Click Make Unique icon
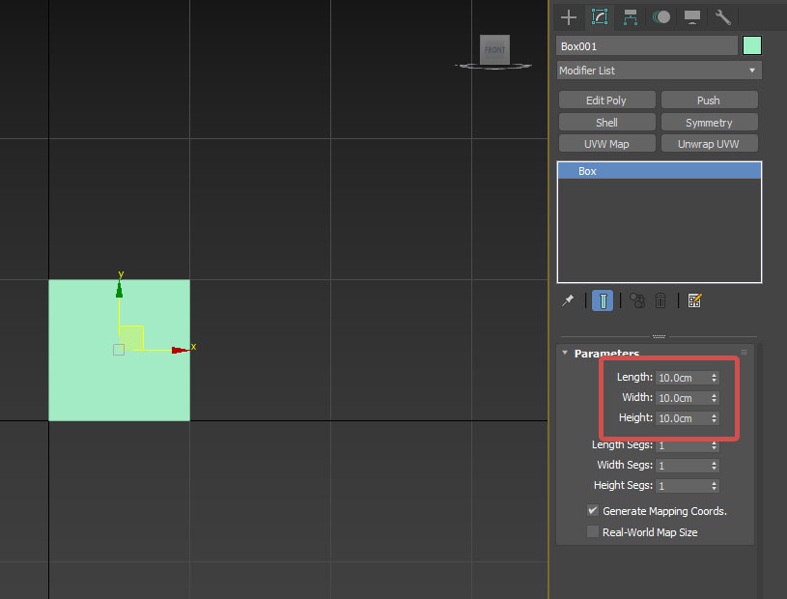The image size is (787, 599). point(637,300)
